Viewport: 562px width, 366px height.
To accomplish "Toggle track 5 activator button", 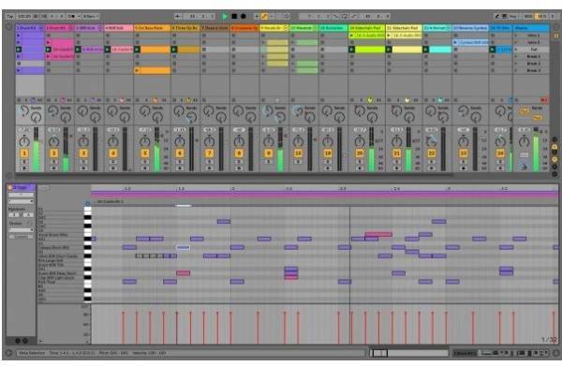I will tap(145, 154).
